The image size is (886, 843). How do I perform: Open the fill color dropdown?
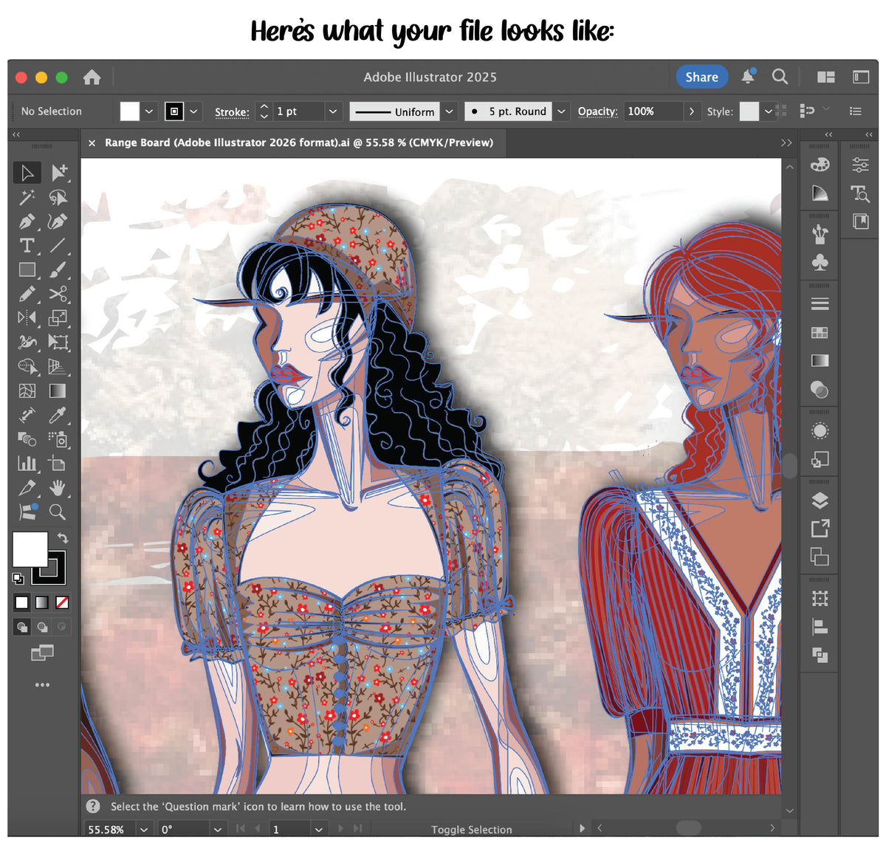click(x=149, y=111)
